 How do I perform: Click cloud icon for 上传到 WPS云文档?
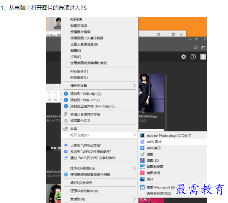coord(66,145)
